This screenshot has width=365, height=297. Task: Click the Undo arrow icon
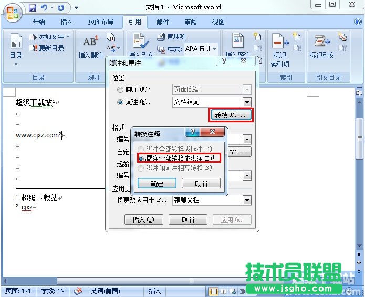pos(44,8)
